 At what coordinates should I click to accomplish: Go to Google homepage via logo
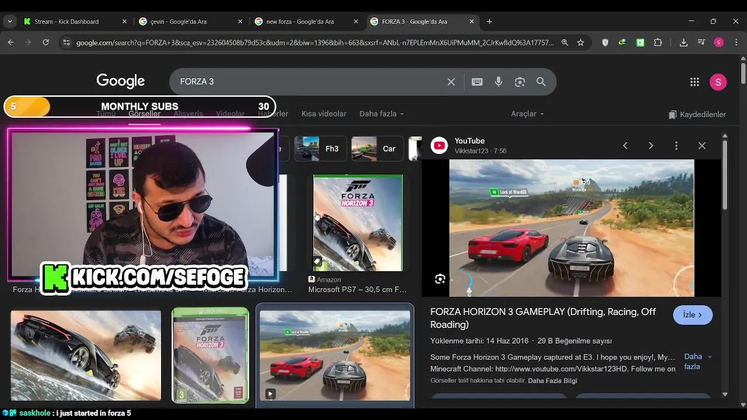121,81
